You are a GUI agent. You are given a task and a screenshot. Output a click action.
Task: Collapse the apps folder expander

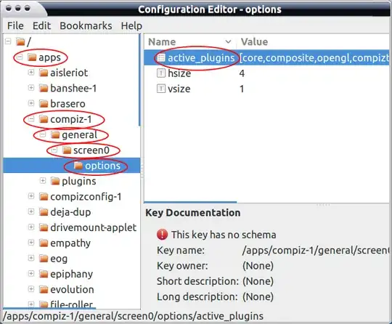coord(20,57)
